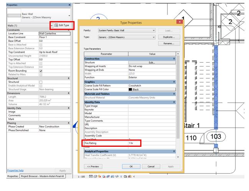Screen dimensions: 249x191
Task: Click Show Analytical Model icon in view control bar
Action: (130, 176)
